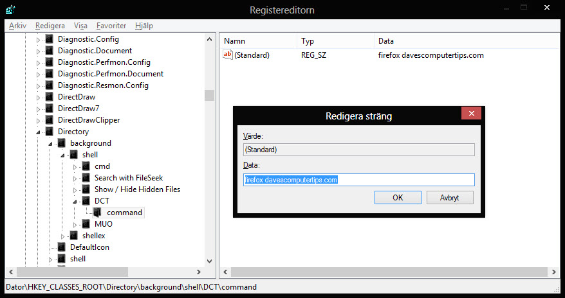Open the Visa menu
The image size is (565, 298).
tap(80, 26)
